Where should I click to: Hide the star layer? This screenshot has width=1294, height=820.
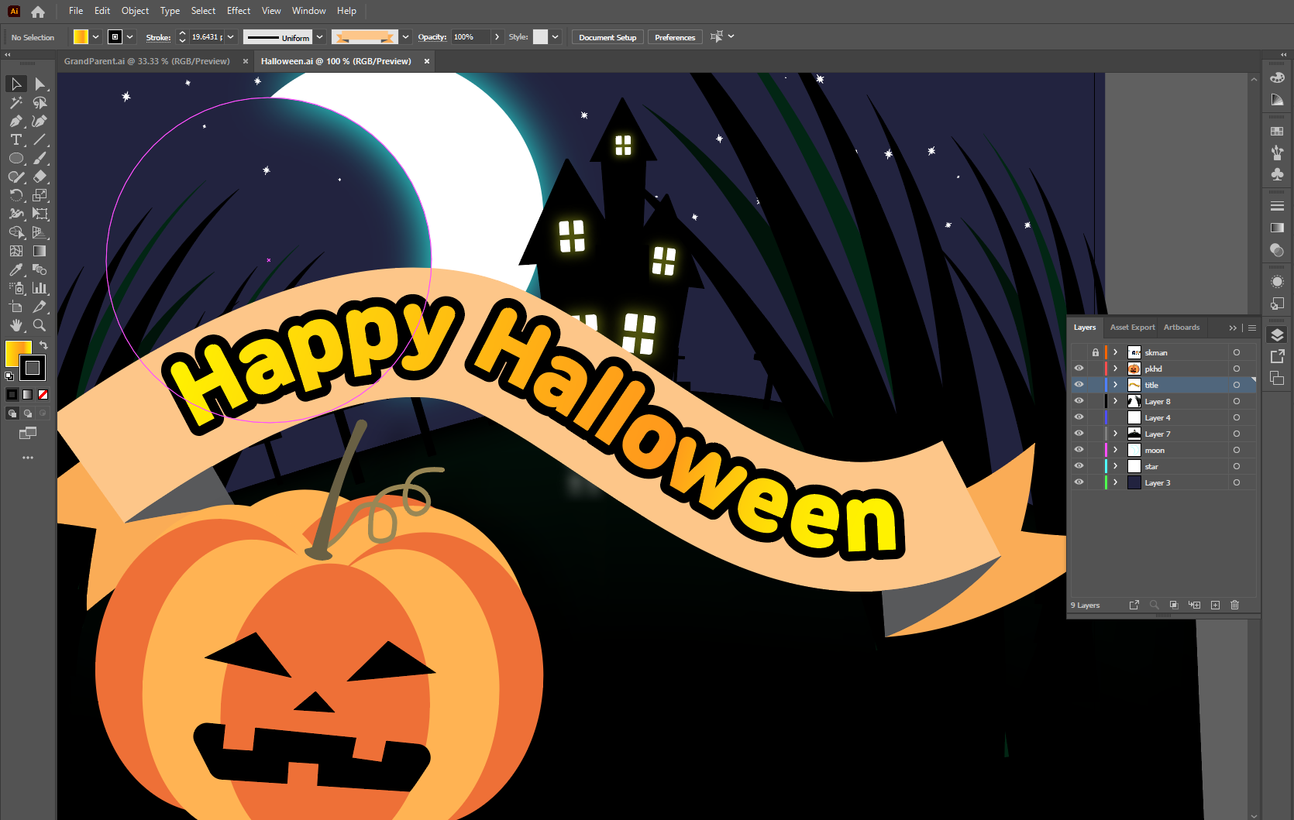(x=1079, y=466)
